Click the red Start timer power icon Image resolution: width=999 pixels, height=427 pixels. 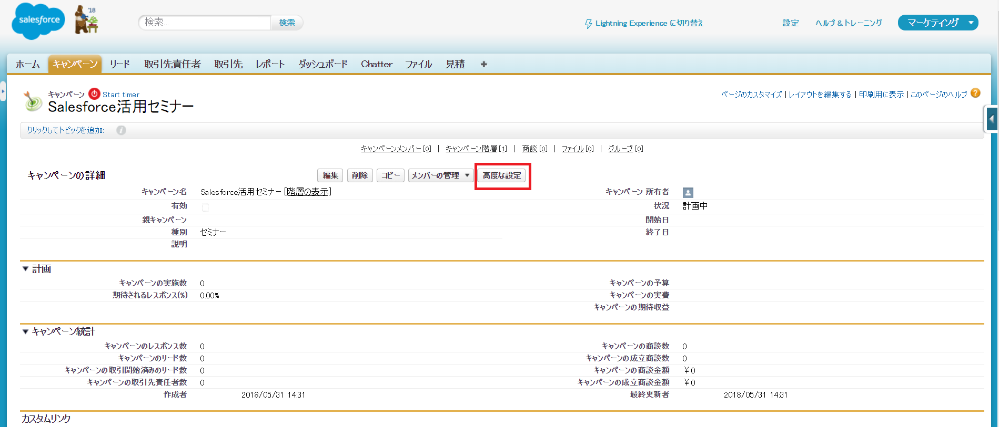(x=94, y=94)
